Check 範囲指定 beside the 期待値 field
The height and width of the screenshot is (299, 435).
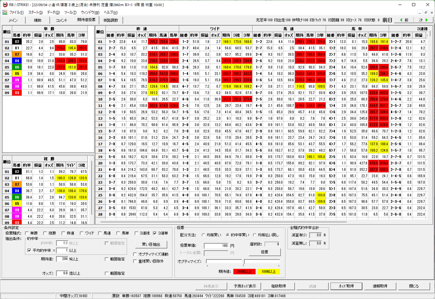107,259
